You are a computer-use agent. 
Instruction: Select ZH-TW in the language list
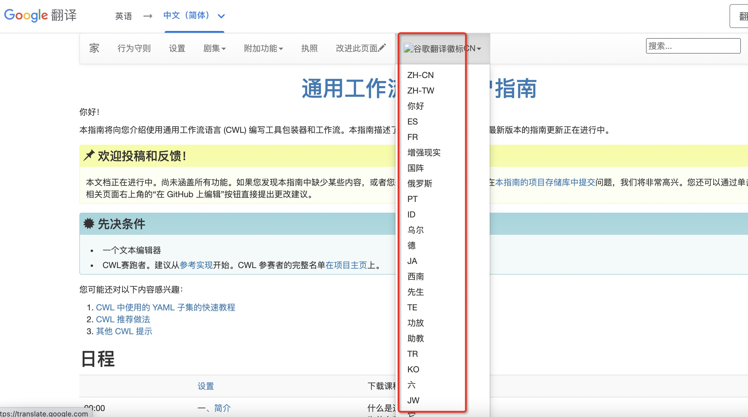tap(420, 91)
